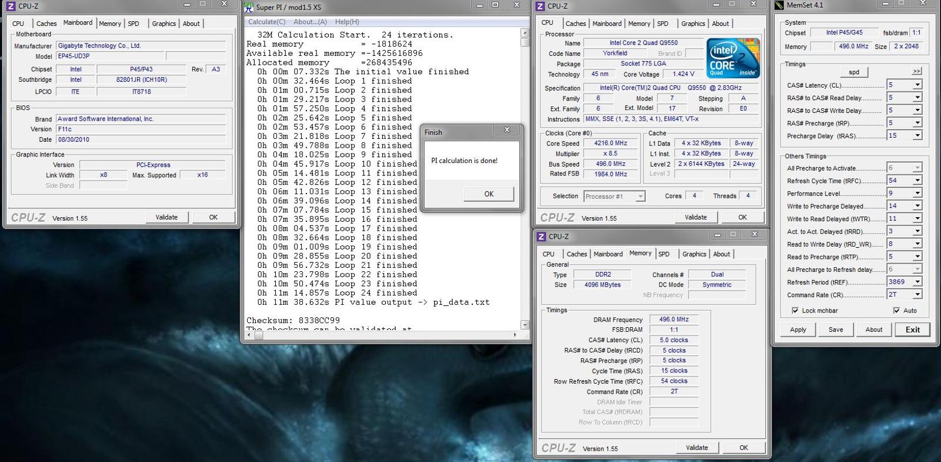
Task: Open the About...(A) menu in Super PI
Action: (310, 22)
